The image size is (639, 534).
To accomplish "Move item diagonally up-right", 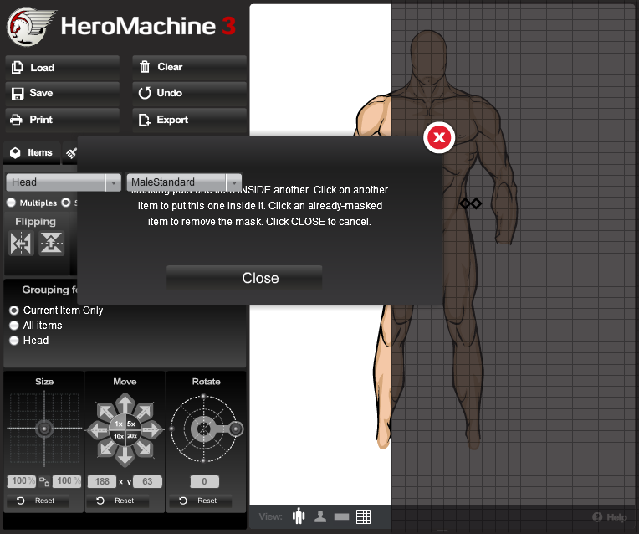I will (144, 411).
